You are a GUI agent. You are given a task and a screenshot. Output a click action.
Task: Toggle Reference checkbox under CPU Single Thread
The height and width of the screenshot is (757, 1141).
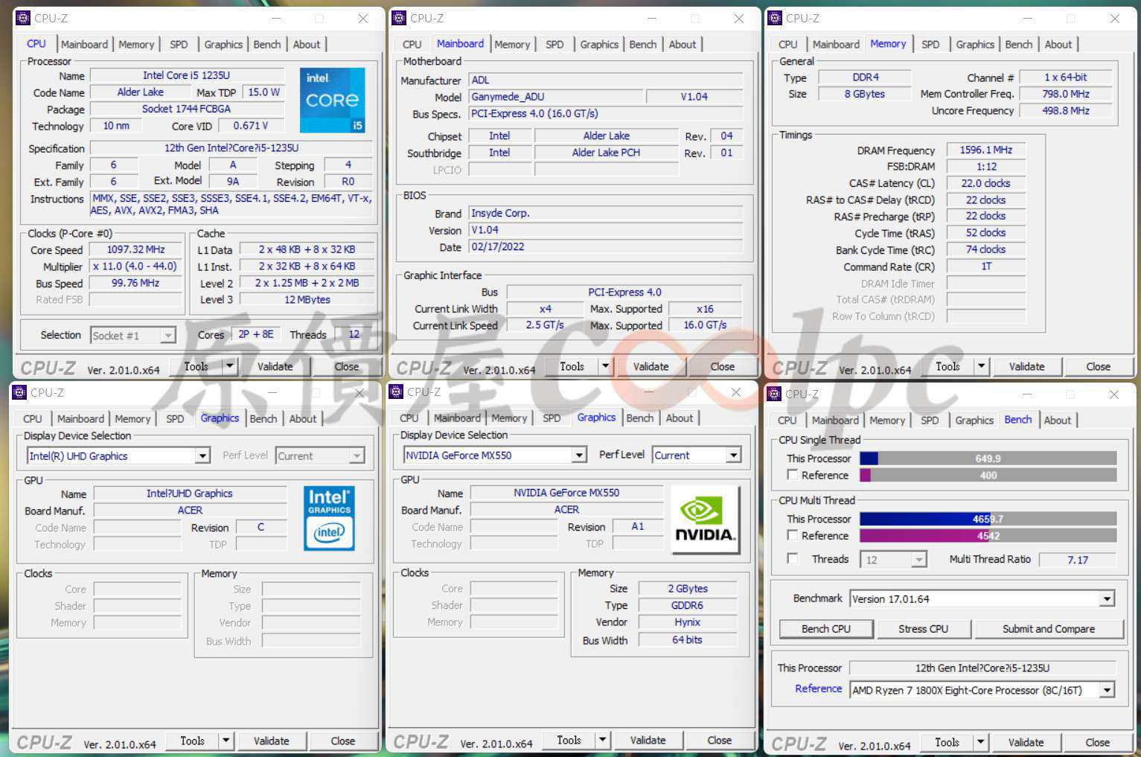(x=793, y=474)
